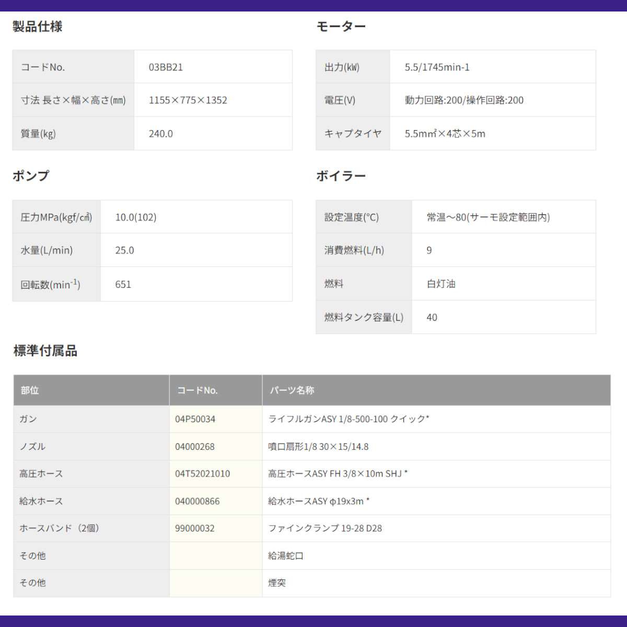The height and width of the screenshot is (627, 627).
Task: Click the voltage value 動力回路:200/操作回路:200
Action: pos(464,100)
